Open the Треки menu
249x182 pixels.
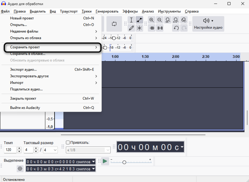pos(86,11)
